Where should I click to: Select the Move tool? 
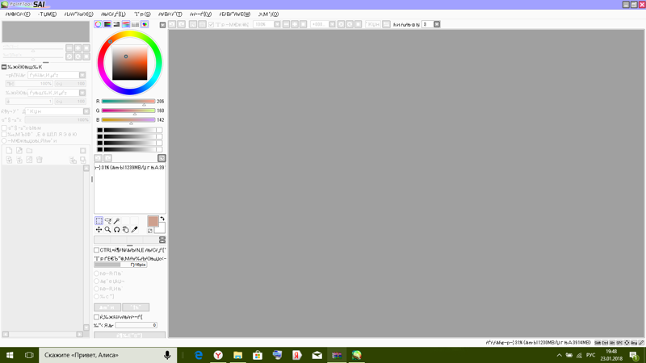pyautogui.click(x=99, y=230)
